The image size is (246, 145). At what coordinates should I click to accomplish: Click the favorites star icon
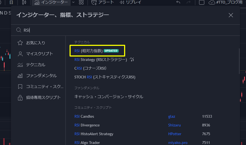tap(20, 43)
